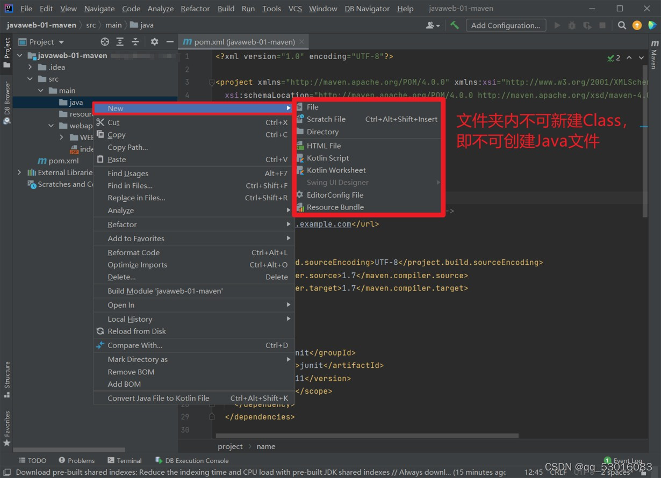661x478 pixels.
Task: Choose Scratch File in the New submenu
Action: click(x=368, y=119)
